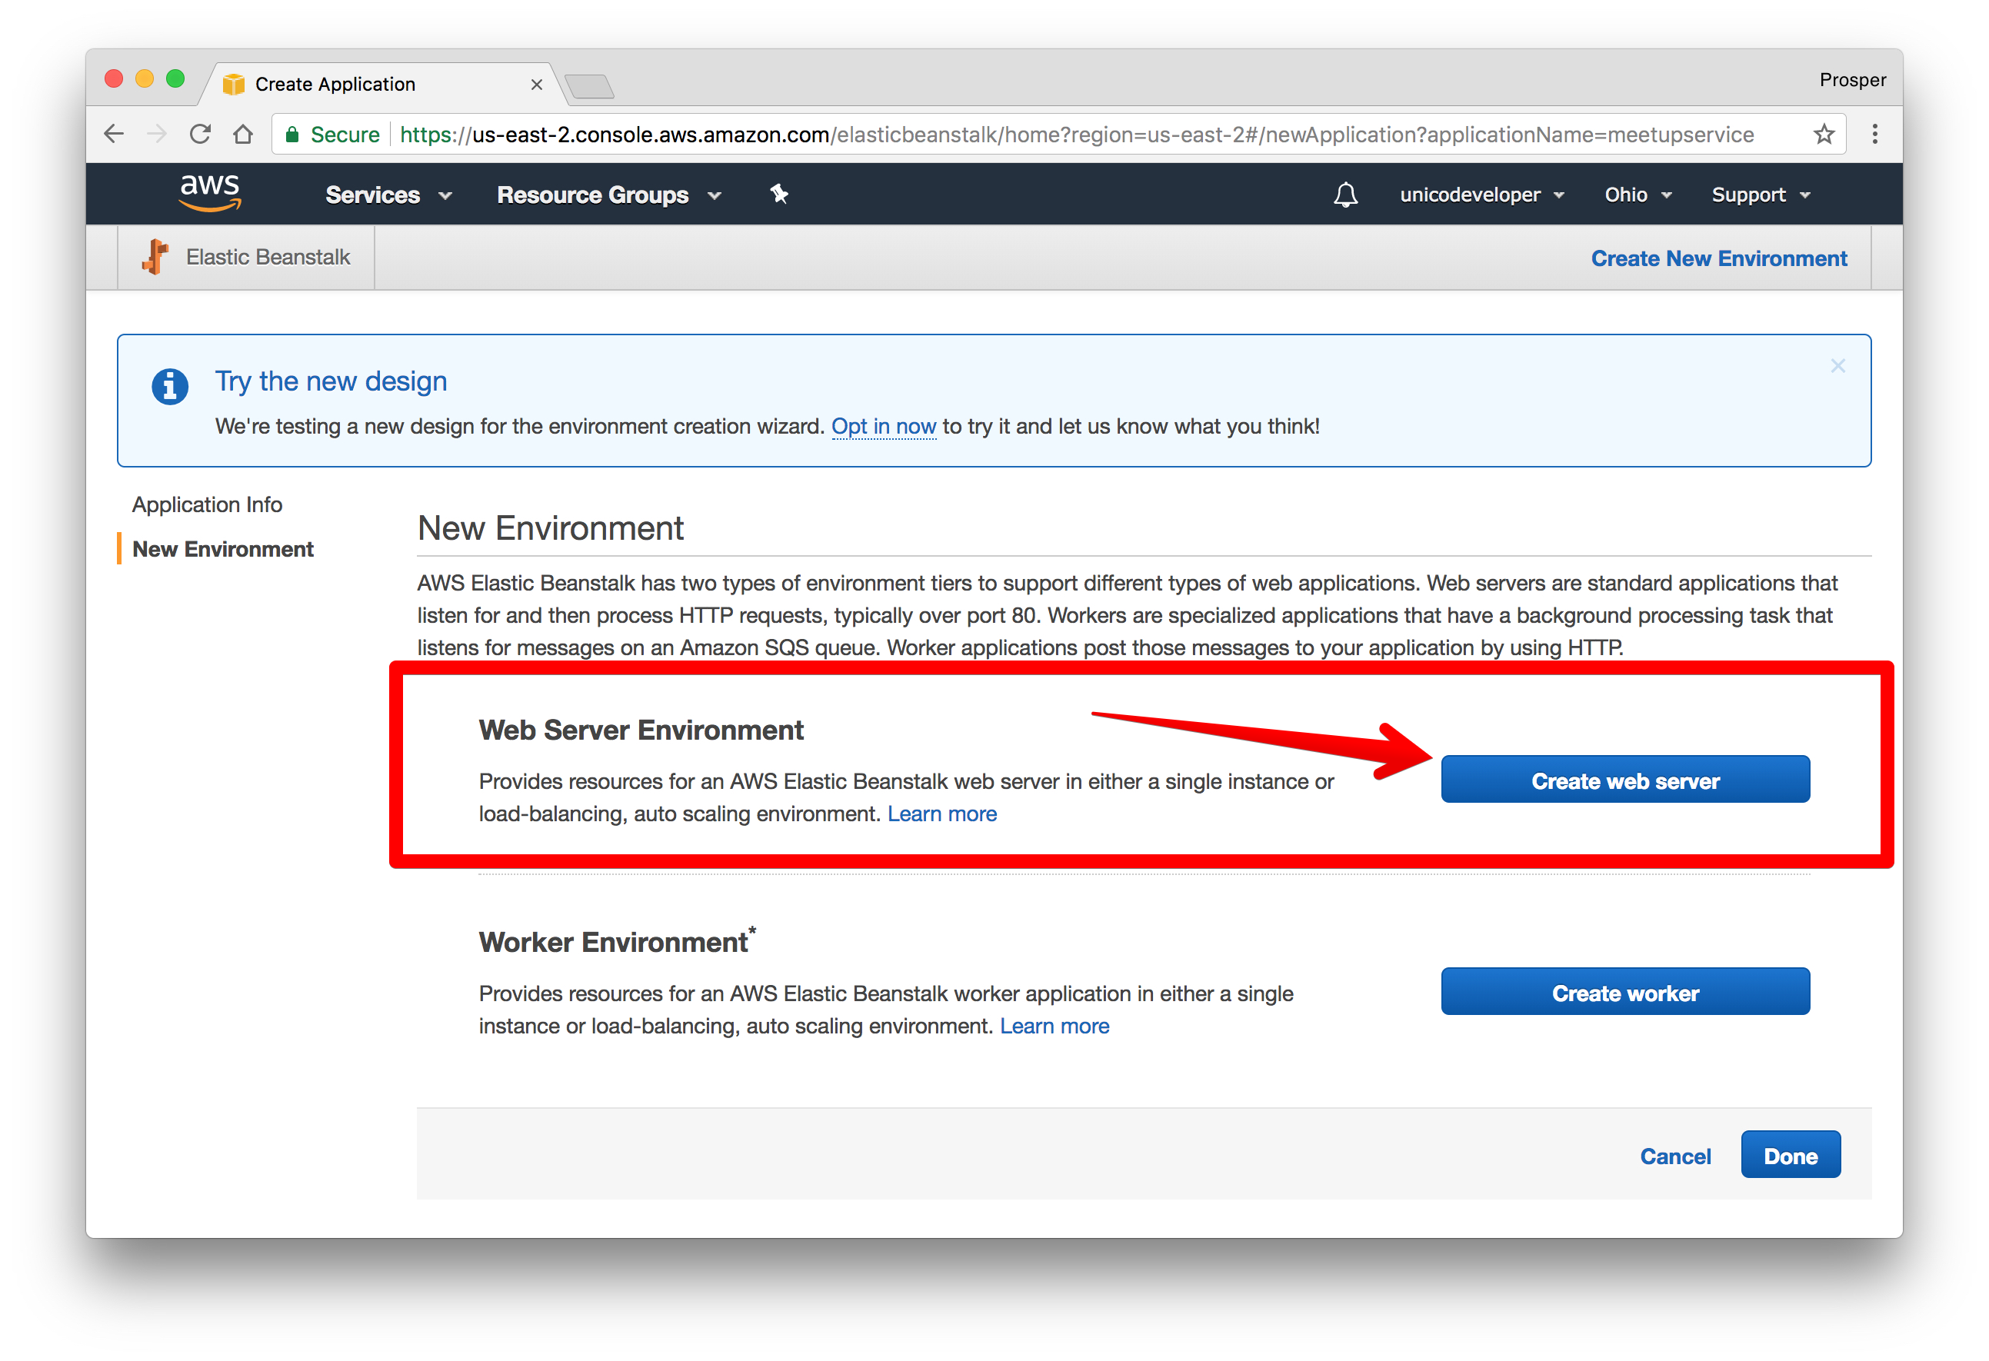The image size is (1989, 1361).
Task: Select Application Info in sidebar
Action: [x=207, y=504]
